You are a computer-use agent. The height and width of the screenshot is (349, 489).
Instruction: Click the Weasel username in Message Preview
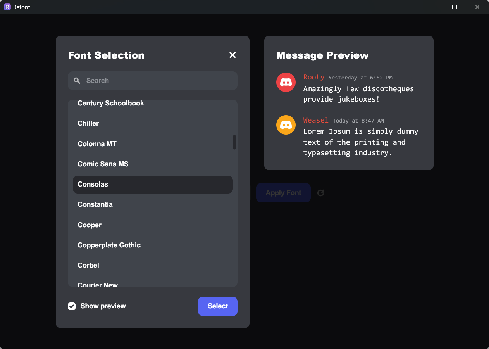click(x=316, y=120)
